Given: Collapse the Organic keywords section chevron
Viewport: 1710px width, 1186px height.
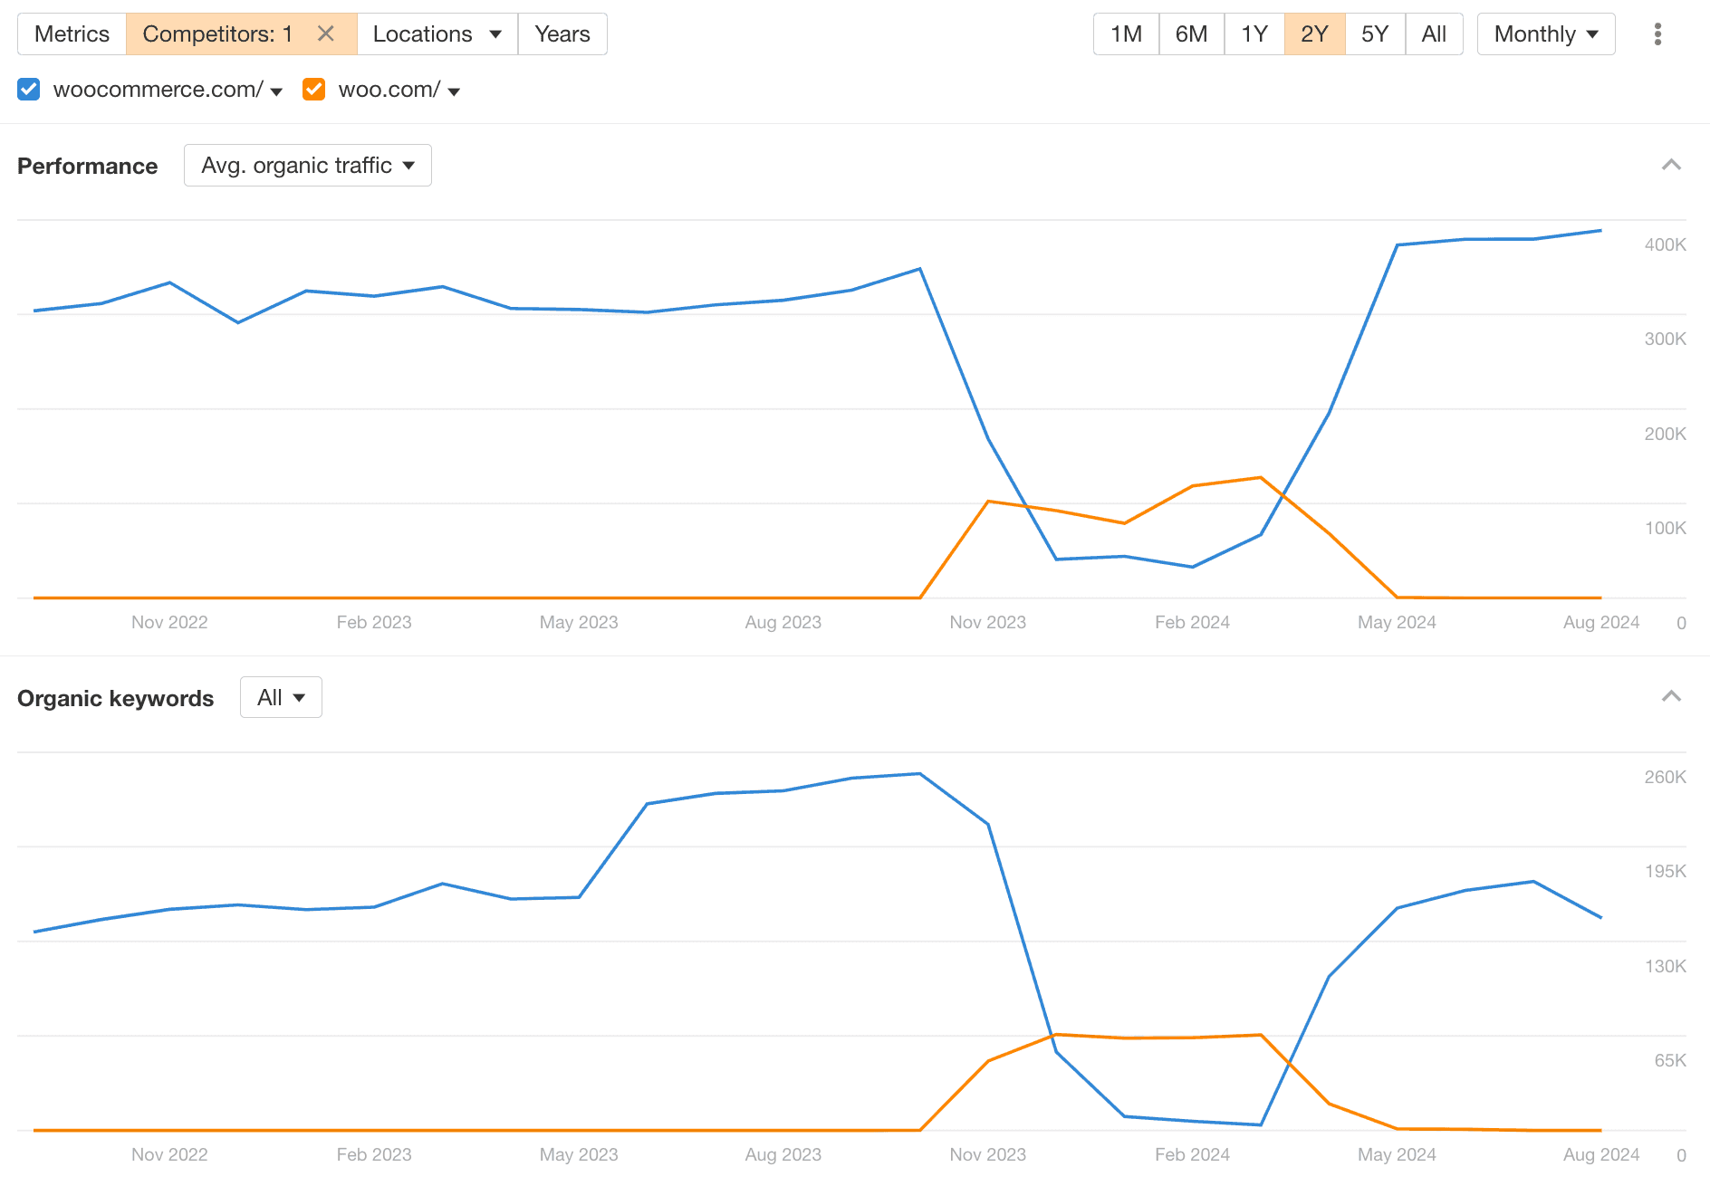Looking at the screenshot, I should pos(1671,696).
